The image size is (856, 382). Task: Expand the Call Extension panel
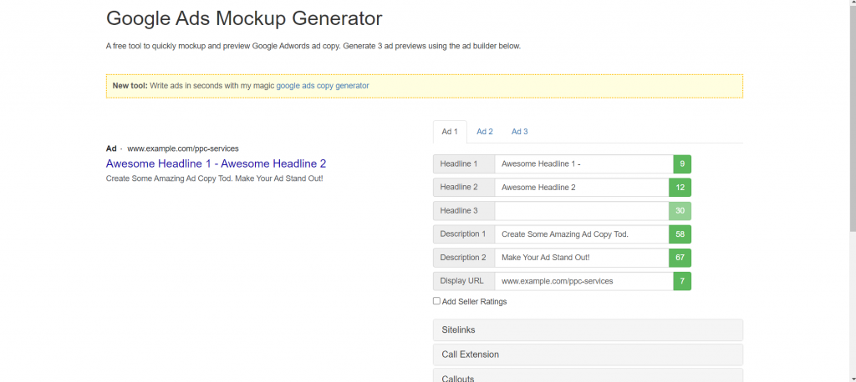click(x=588, y=354)
